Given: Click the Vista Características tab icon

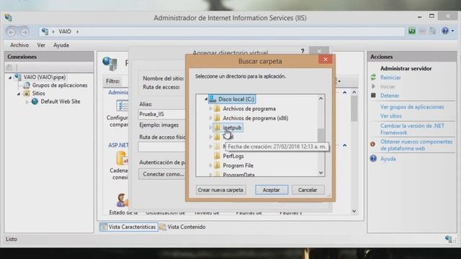Looking at the screenshot, I should point(104,227).
